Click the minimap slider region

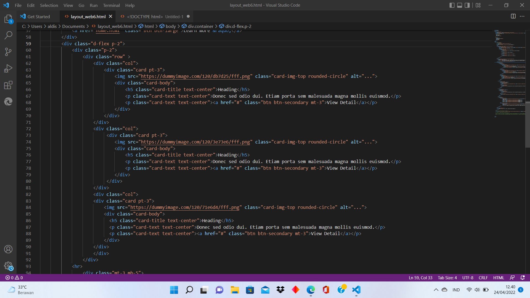coord(509,77)
